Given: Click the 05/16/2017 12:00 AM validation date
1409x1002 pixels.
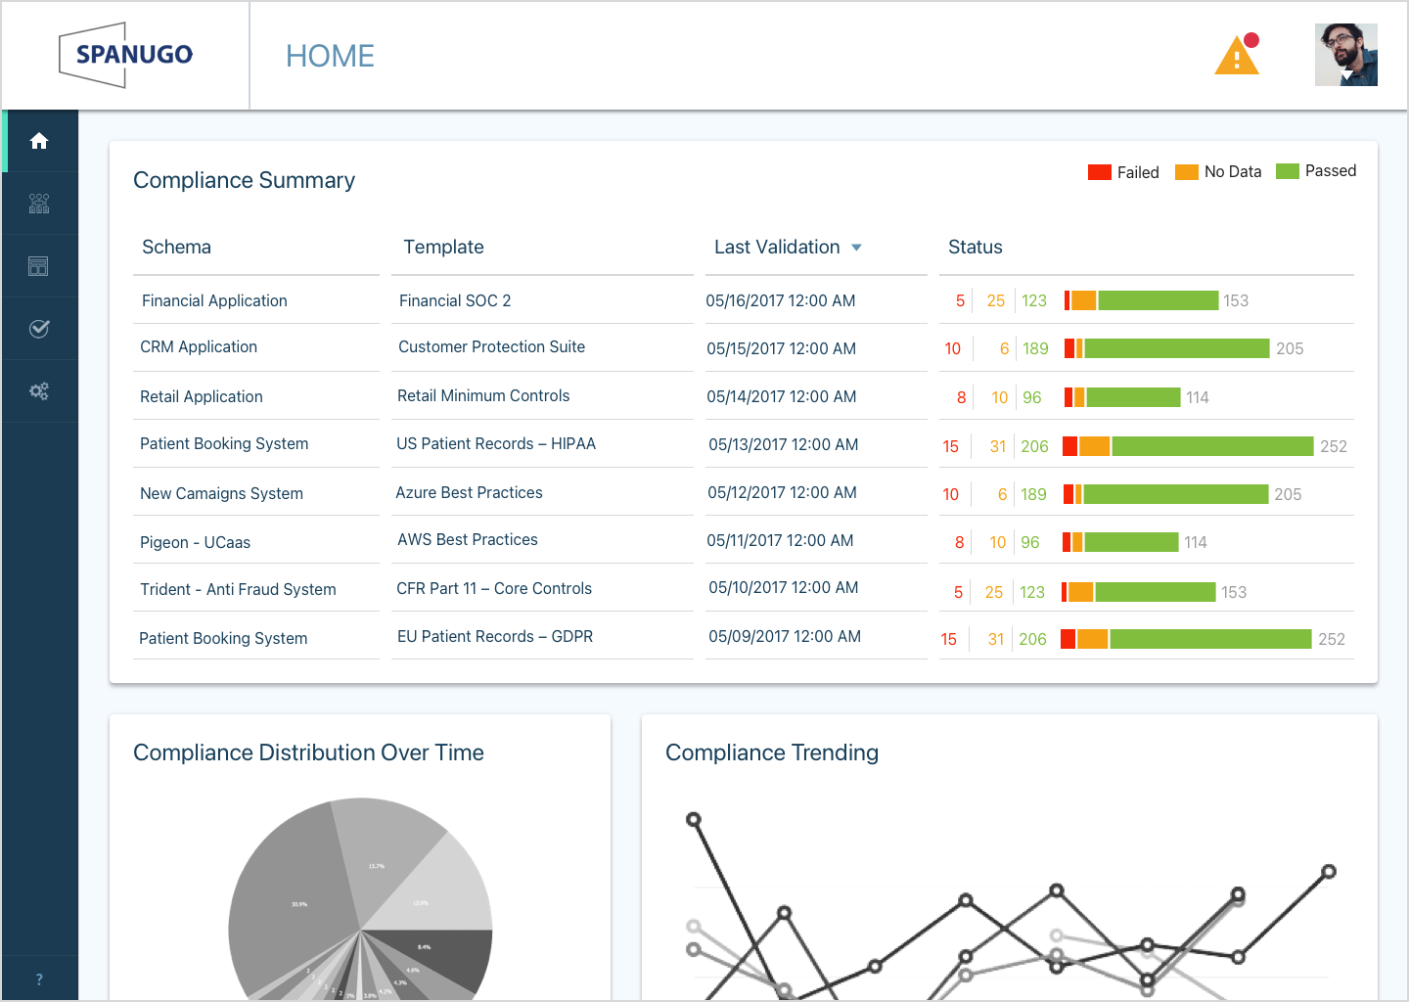Looking at the screenshot, I should [x=781, y=300].
